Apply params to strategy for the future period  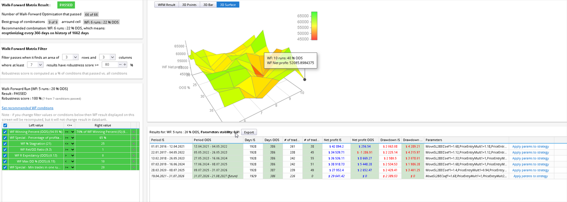pos(530,176)
